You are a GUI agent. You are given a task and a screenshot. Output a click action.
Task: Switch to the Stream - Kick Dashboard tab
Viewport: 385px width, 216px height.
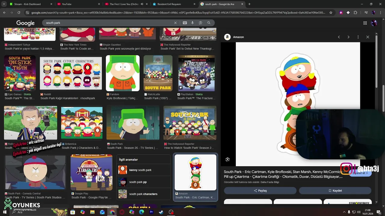click(31, 4)
